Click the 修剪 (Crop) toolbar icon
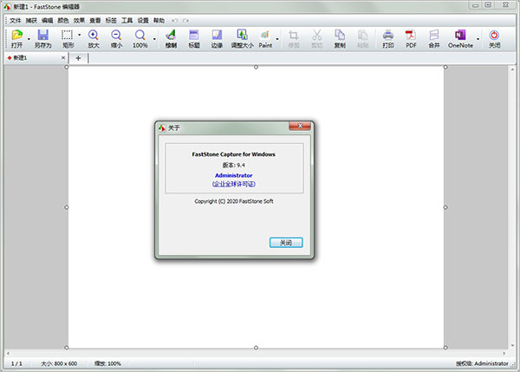The image size is (520, 372). [x=294, y=35]
